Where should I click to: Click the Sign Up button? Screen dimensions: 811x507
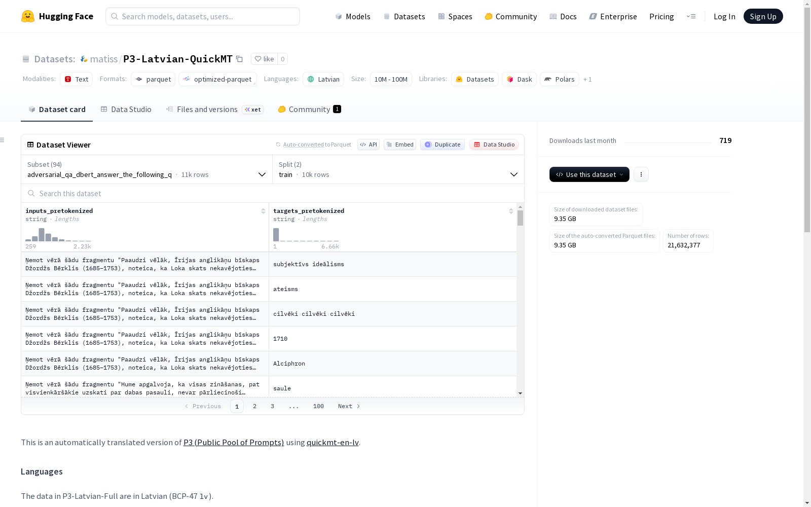tap(763, 16)
